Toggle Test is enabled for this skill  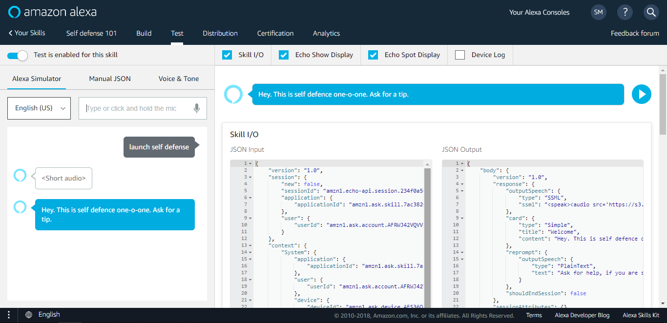click(x=17, y=55)
